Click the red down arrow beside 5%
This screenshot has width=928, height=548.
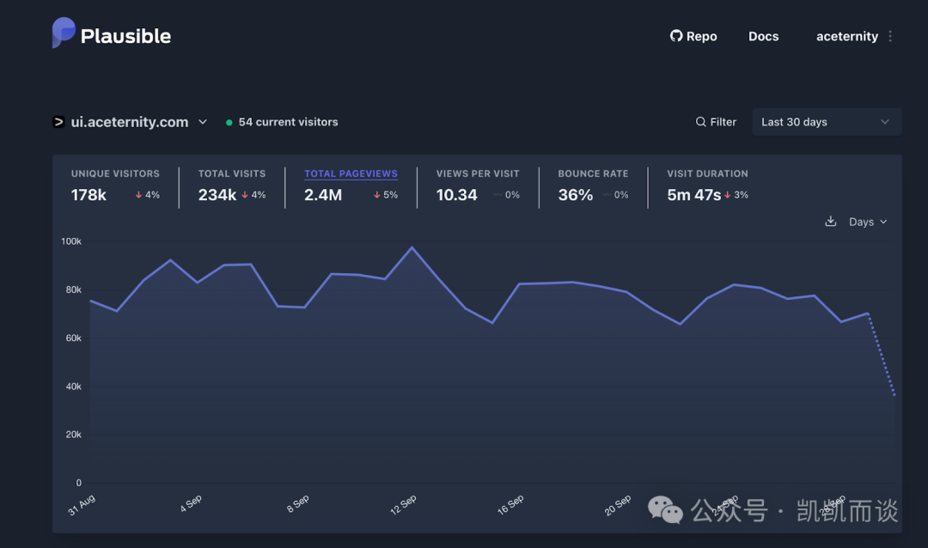point(377,195)
